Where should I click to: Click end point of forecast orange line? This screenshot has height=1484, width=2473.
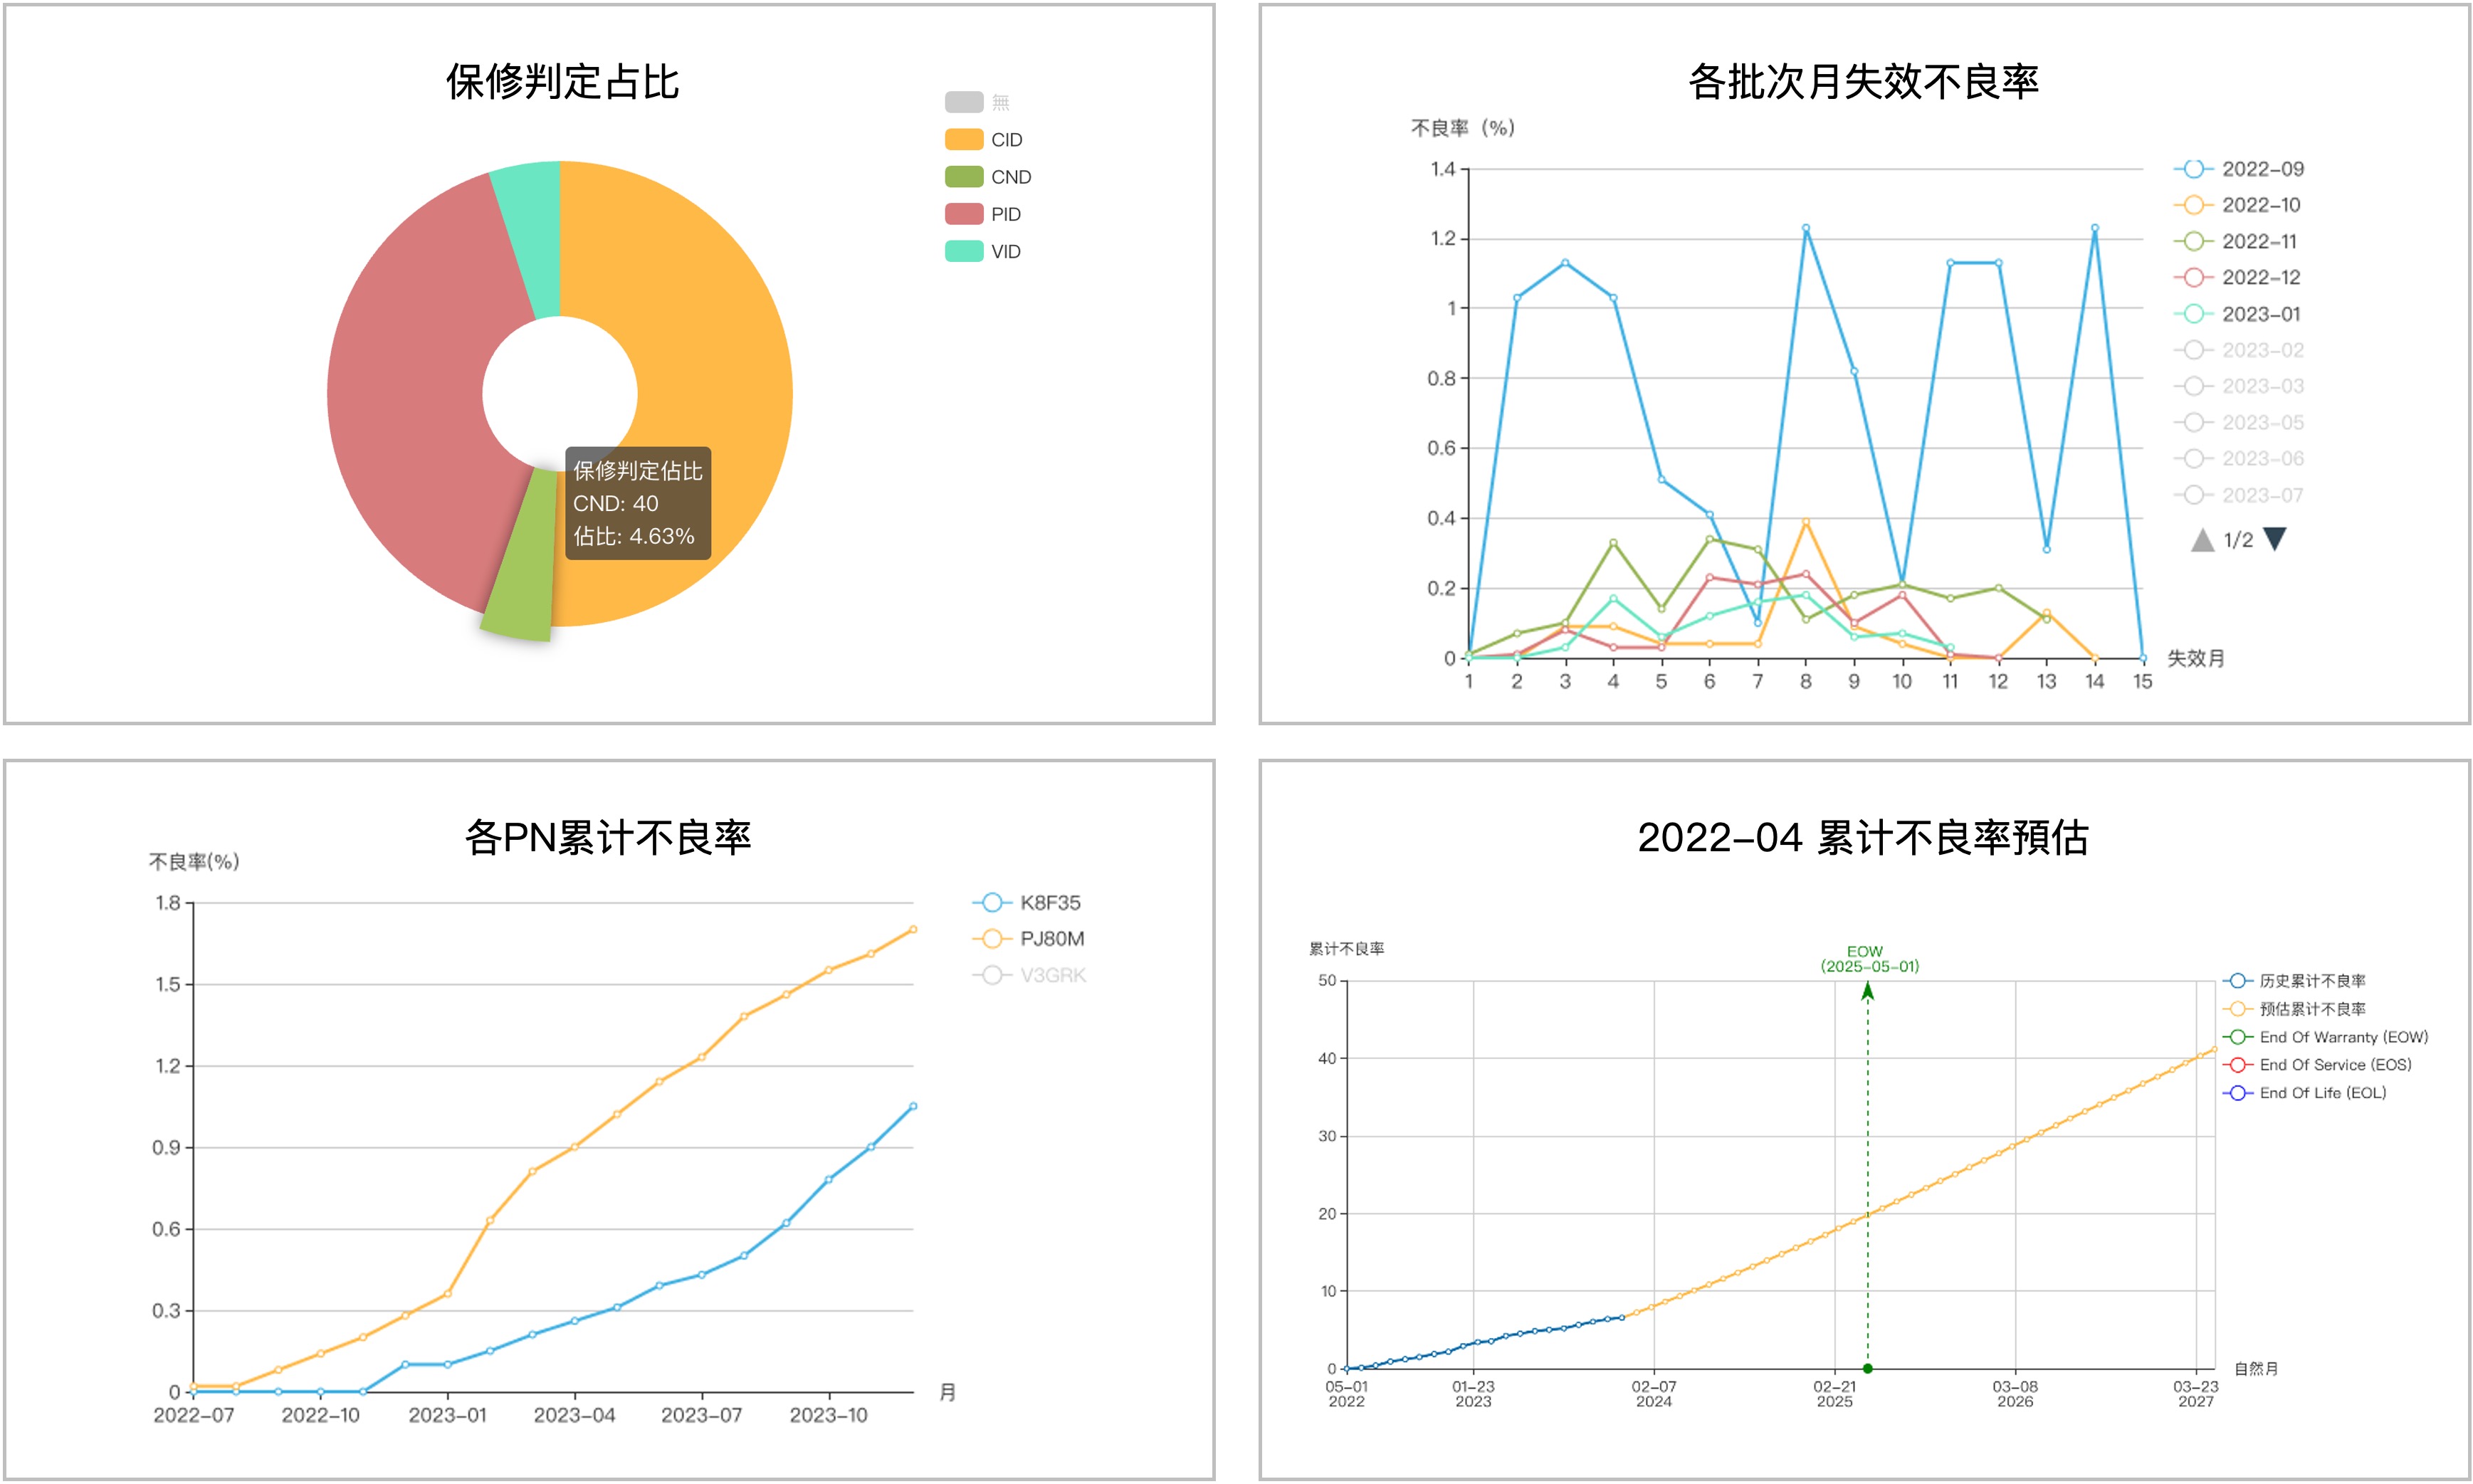click(2215, 1050)
